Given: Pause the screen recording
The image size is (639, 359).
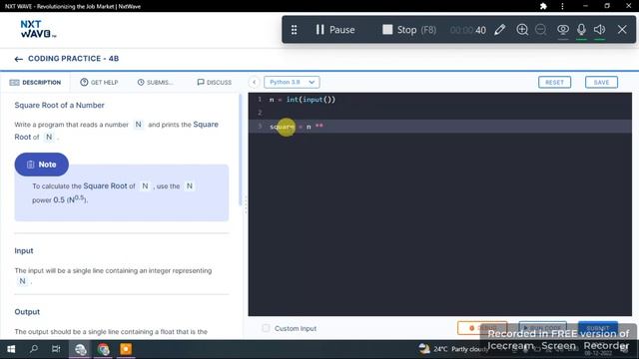Looking at the screenshot, I should click(x=335, y=30).
